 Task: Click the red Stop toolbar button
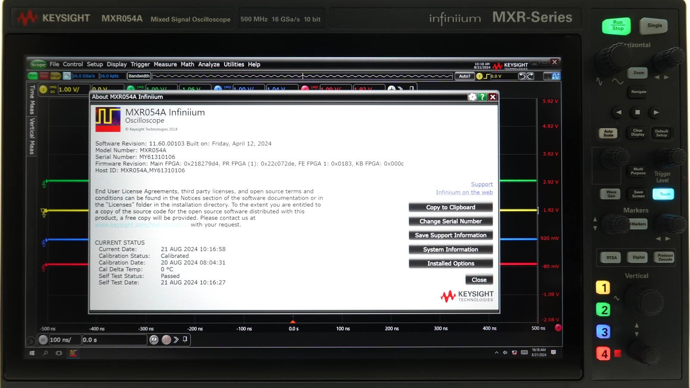point(44,76)
